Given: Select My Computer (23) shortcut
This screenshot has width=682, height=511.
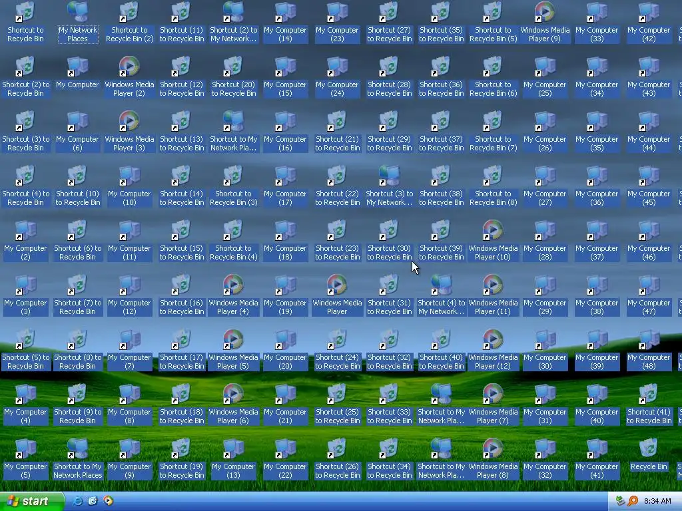Looking at the screenshot, I should click(x=337, y=23).
